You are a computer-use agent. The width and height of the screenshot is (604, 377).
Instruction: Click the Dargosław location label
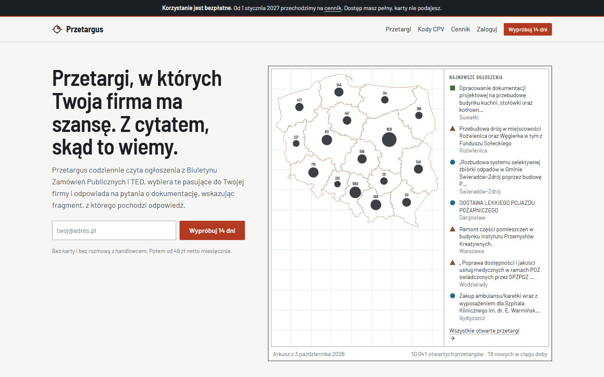pos(472,217)
